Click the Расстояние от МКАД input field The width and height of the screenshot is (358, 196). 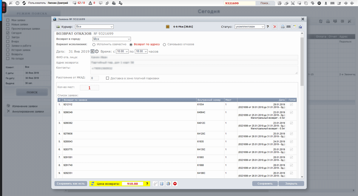pyautogui.click(x=95, y=78)
